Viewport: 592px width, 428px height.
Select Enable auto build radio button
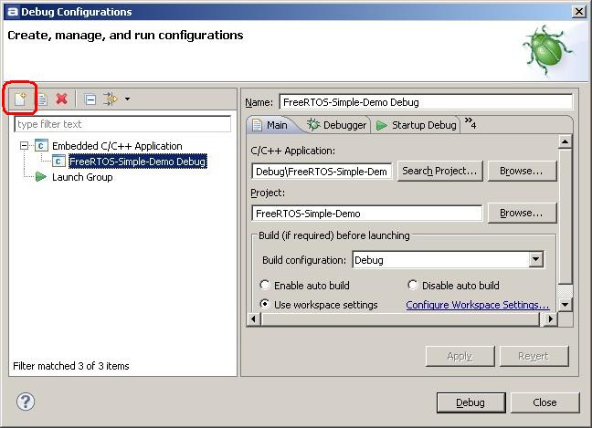[265, 285]
